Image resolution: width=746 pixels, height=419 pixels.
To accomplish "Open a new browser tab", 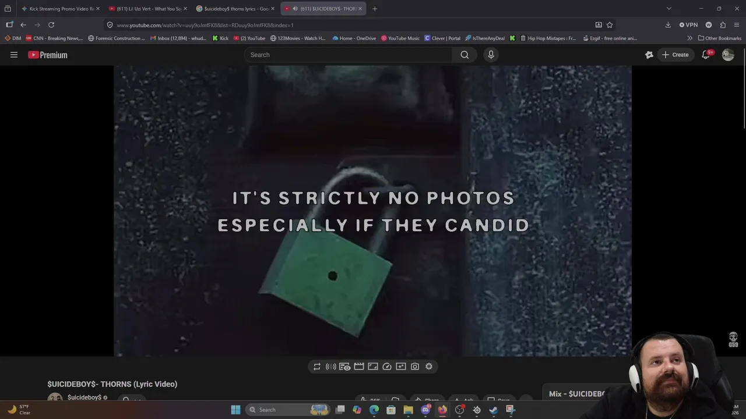I will tap(375, 9).
